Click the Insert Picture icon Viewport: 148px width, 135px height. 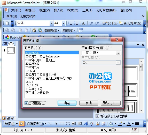coord(104,124)
